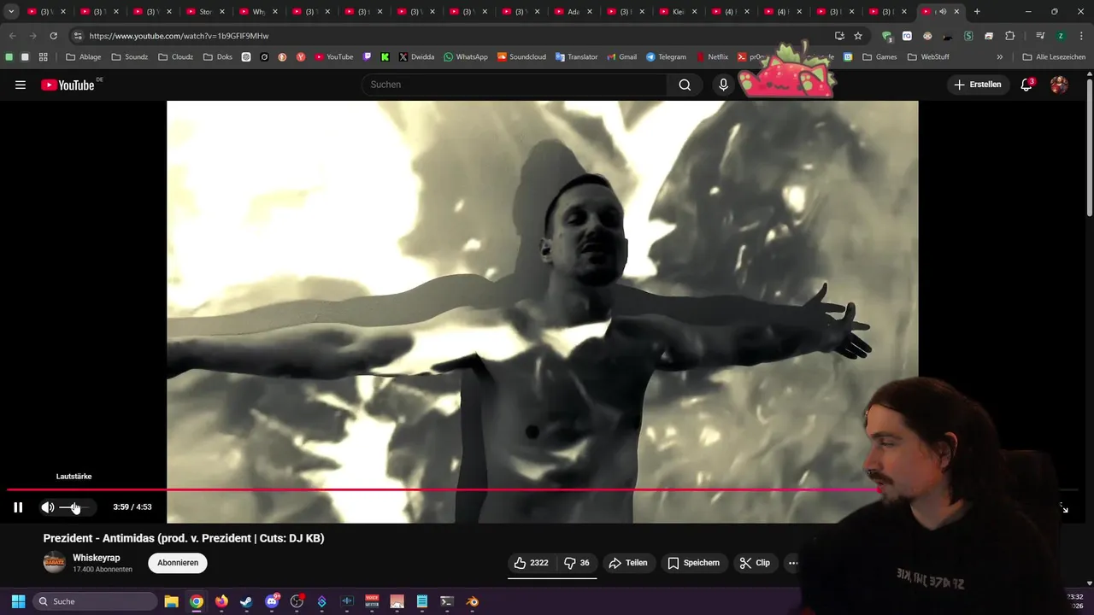This screenshot has height=615, width=1094.
Task: Open Translator bookmark
Action: click(x=577, y=57)
